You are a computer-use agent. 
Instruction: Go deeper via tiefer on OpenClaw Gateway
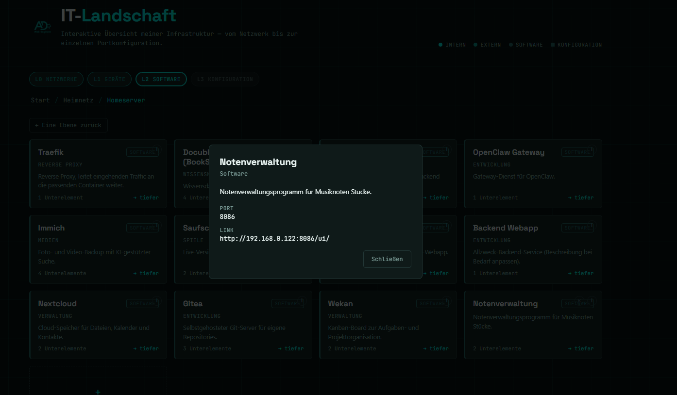tap(581, 197)
